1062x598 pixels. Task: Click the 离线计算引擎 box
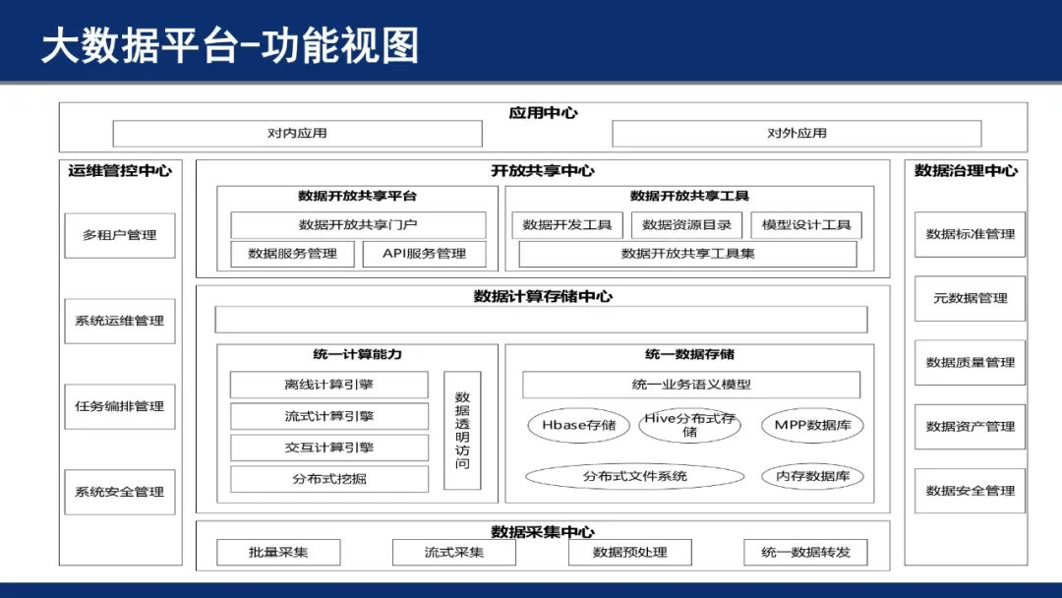(x=329, y=385)
